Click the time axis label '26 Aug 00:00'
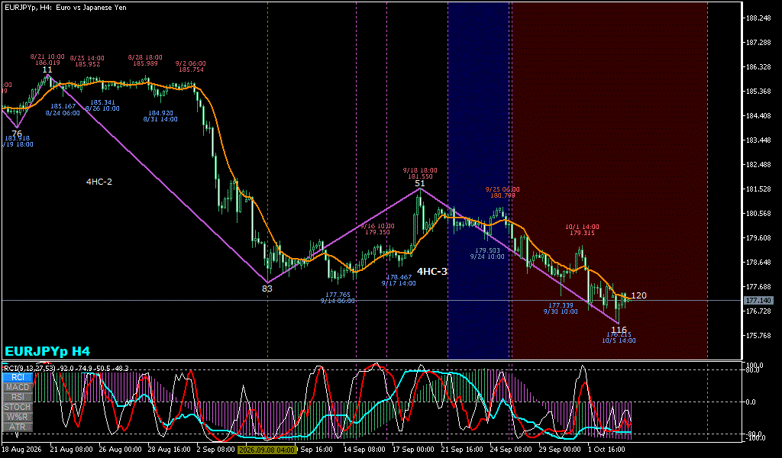782x458 pixels. [x=119, y=449]
